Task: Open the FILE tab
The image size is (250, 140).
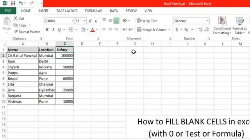Action: click(8, 11)
